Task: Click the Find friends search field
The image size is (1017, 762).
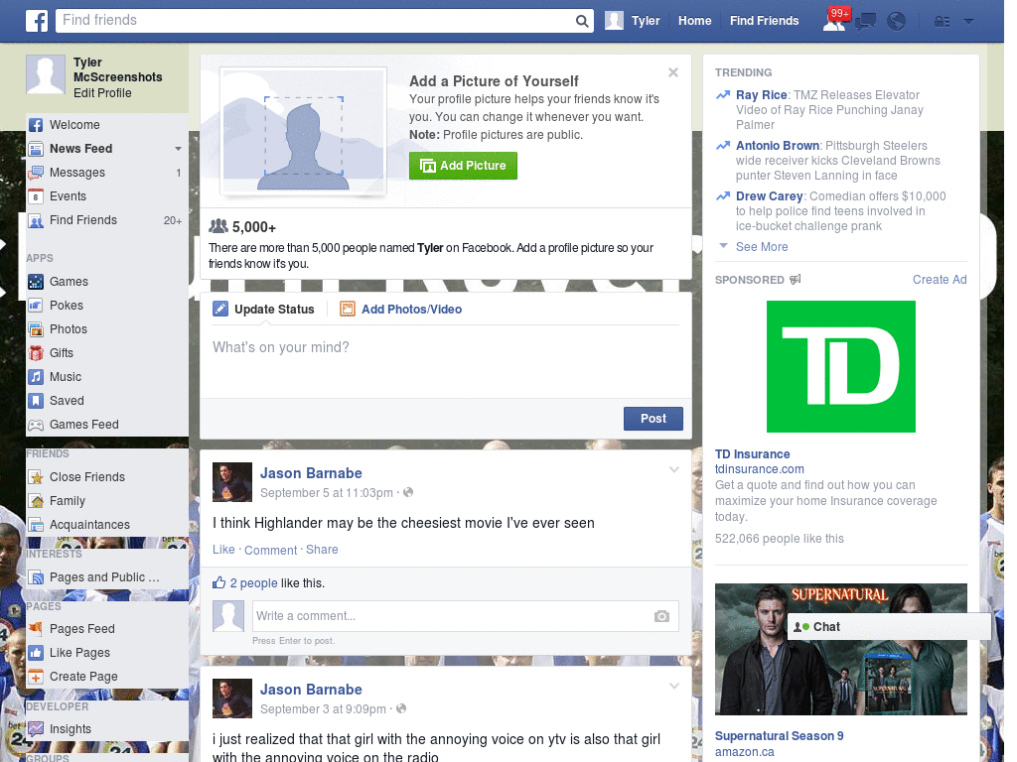Action: pyautogui.click(x=315, y=21)
